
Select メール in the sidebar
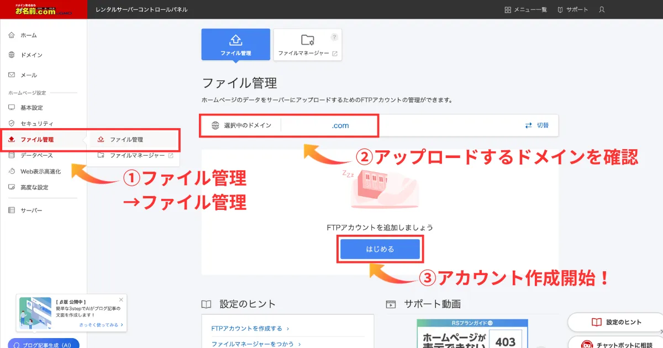click(29, 75)
